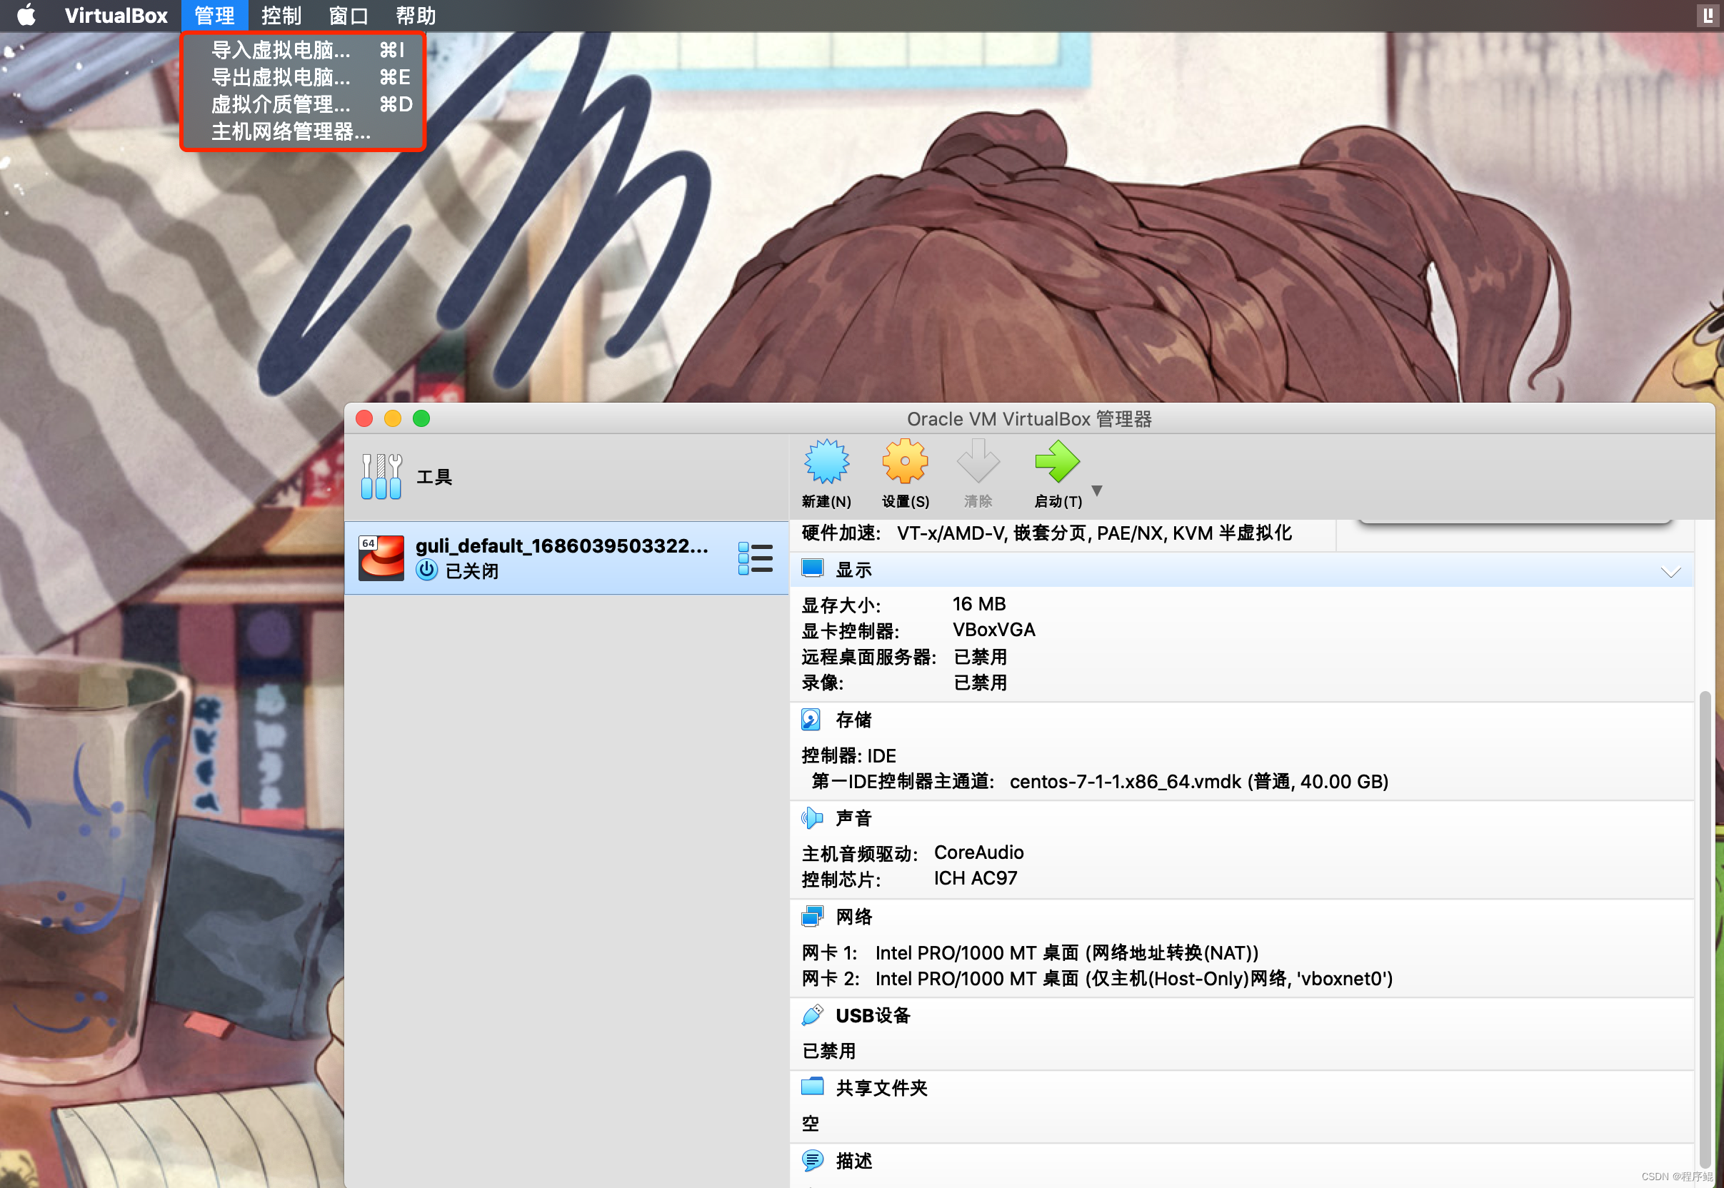Click the details pane vertical scrollbar

pos(1704,930)
